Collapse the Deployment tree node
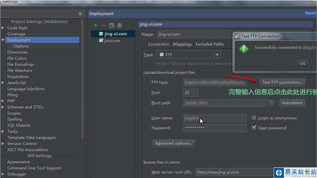Viewport: 317px width, 178px height. pos(3,40)
